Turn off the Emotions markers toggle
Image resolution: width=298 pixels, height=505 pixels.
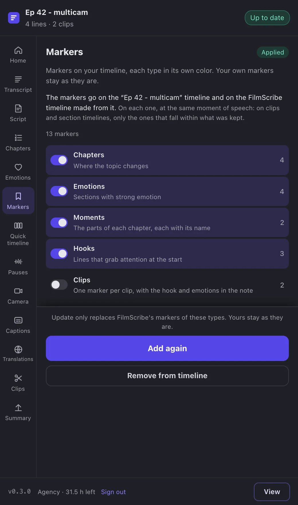(x=59, y=191)
